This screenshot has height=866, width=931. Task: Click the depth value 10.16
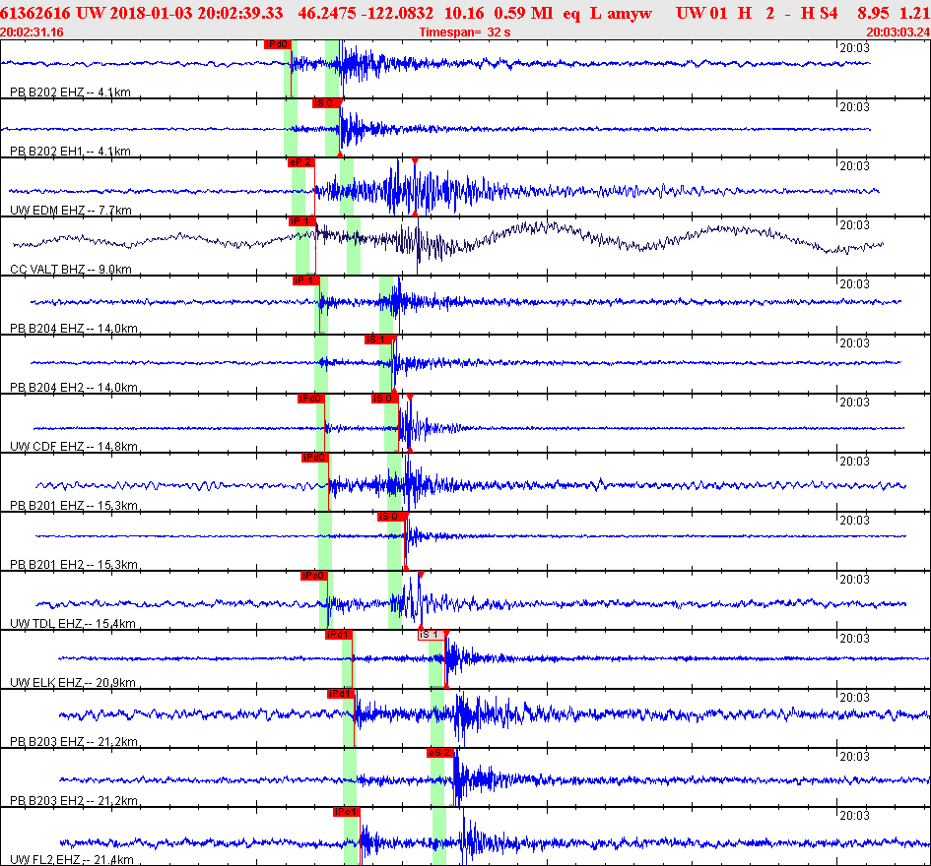464,13
